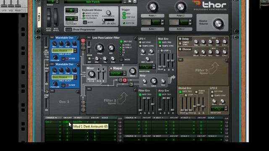Click the Button 1 label

click(153, 29)
